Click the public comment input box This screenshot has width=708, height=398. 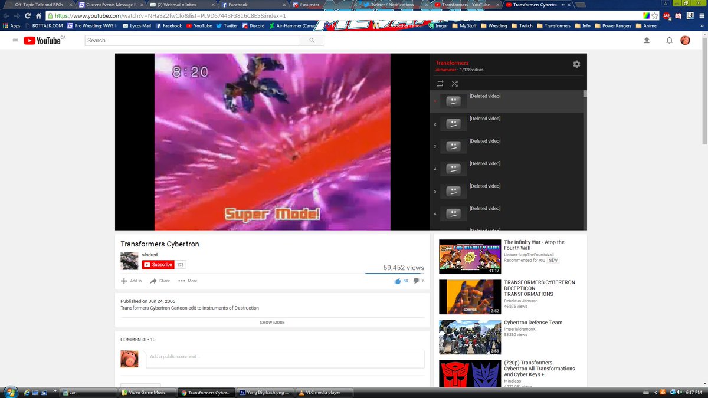click(x=285, y=358)
